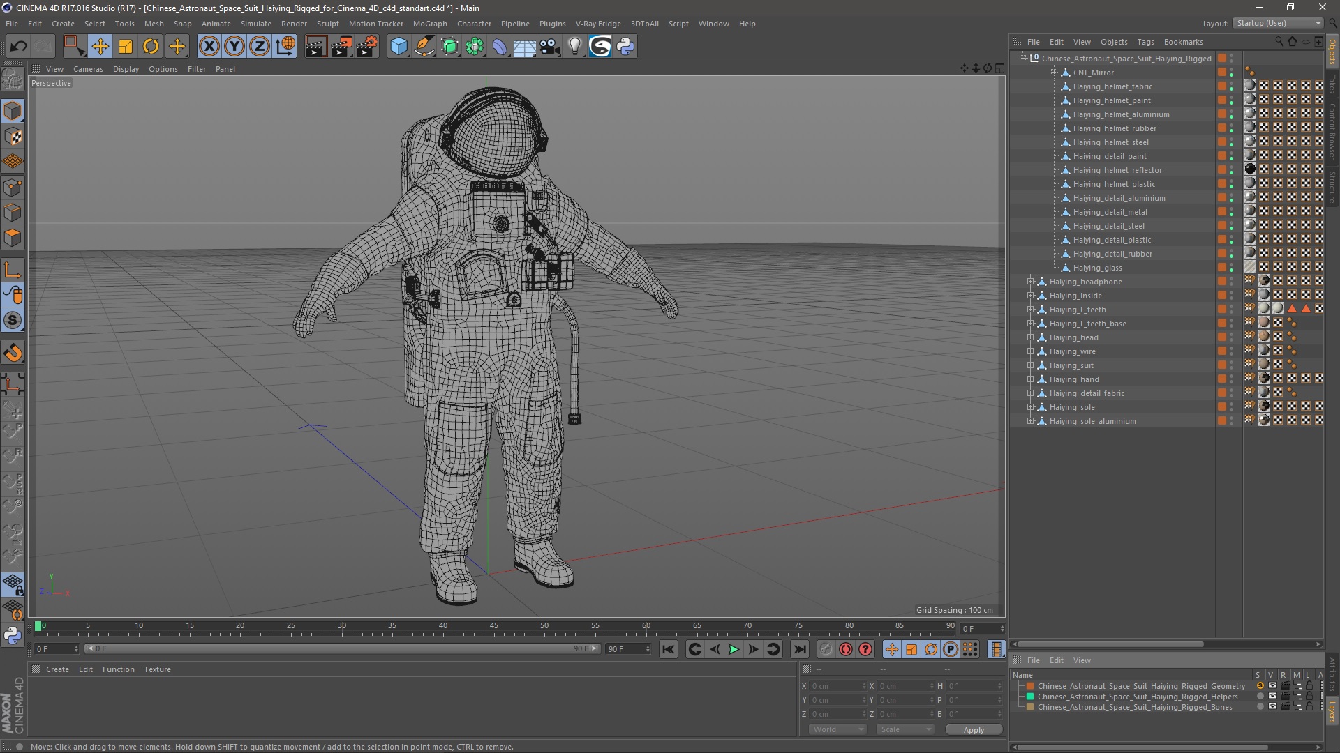Go to end of timeline

click(x=800, y=649)
